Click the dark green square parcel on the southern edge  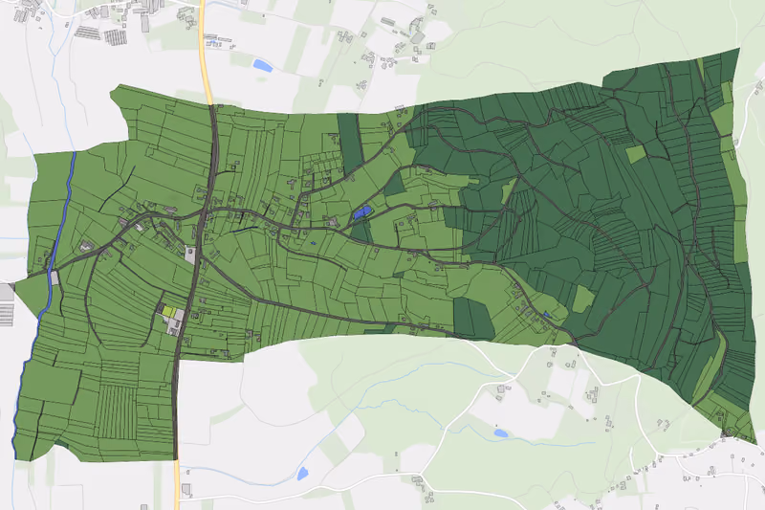(472, 318)
